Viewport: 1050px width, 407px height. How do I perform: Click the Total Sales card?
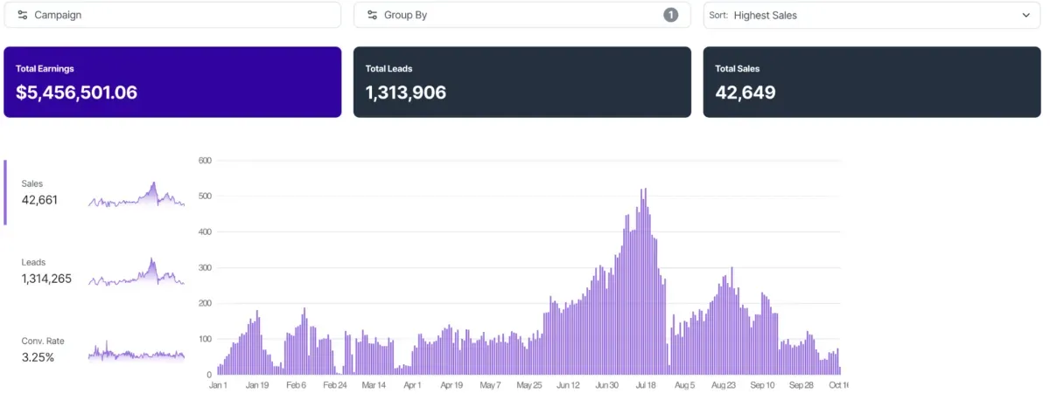871,82
